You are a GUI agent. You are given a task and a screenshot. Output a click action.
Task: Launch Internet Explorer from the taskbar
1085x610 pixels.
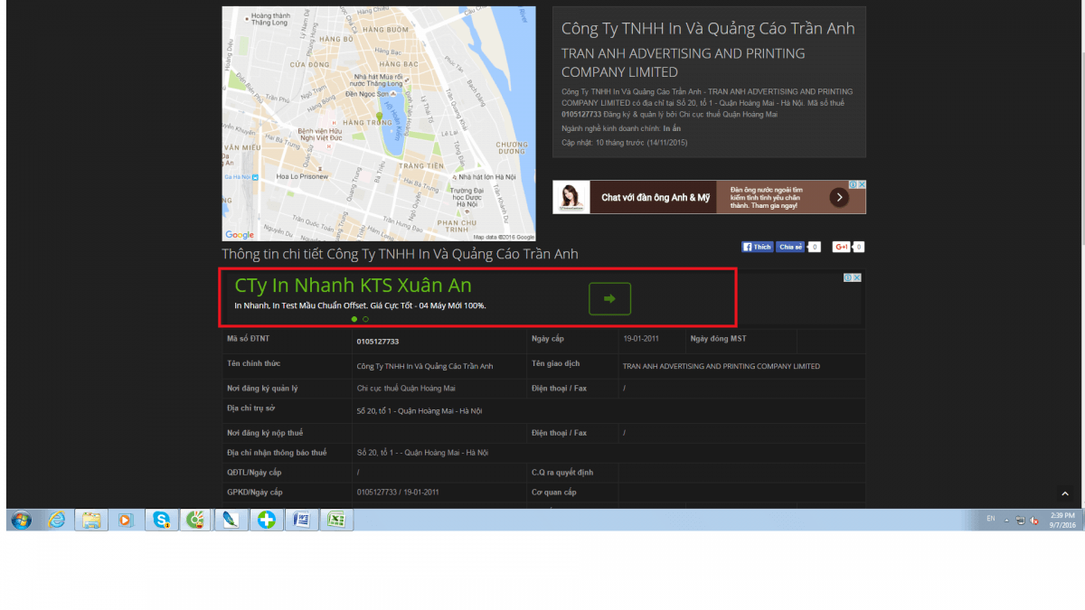click(56, 520)
